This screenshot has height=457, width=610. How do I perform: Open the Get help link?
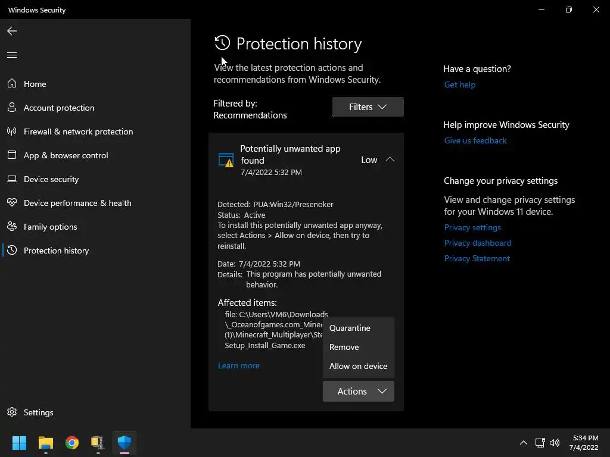click(x=459, y=84)
